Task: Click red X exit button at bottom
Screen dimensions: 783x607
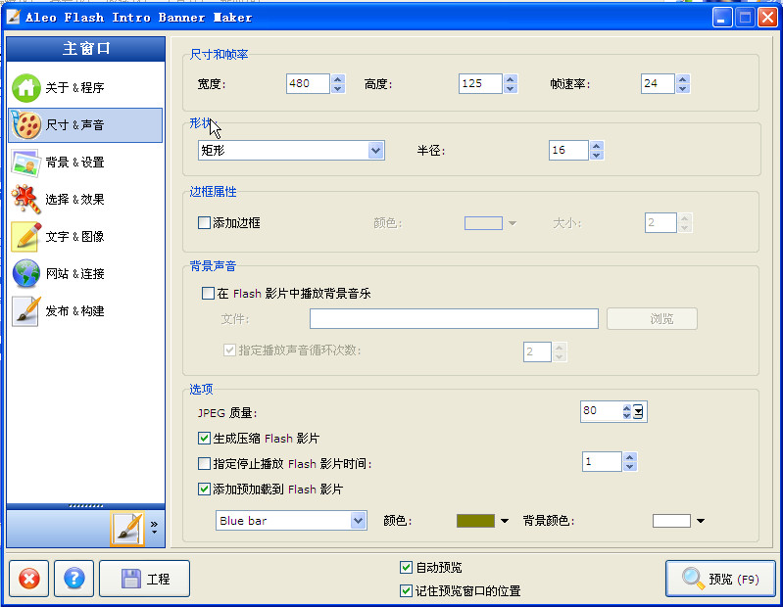Action: 29,579
